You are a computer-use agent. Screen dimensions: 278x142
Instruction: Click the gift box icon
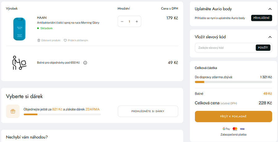(13, 111)
